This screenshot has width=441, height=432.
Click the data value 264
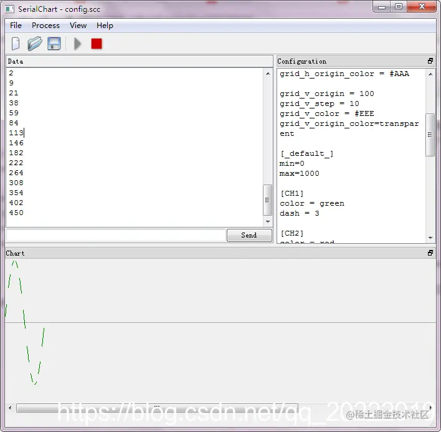16,173
